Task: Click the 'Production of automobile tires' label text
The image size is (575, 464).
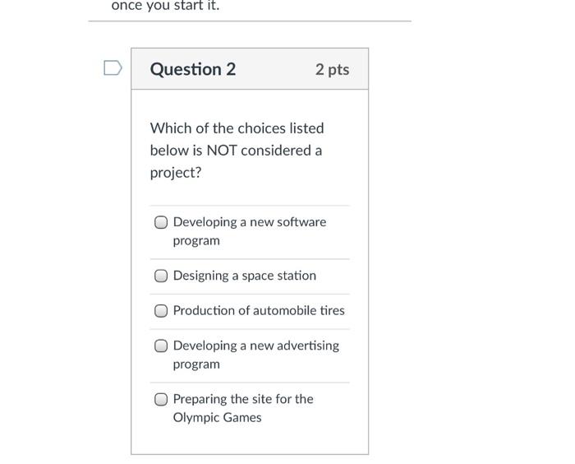Action: pos(259,311)
